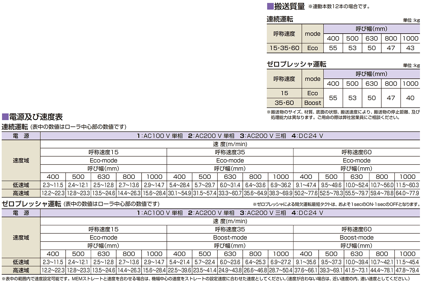The height and width of the screenshot is (283, 423).
Task: Select the 5.4~28.4 low-speed cell
Action: 180,185
